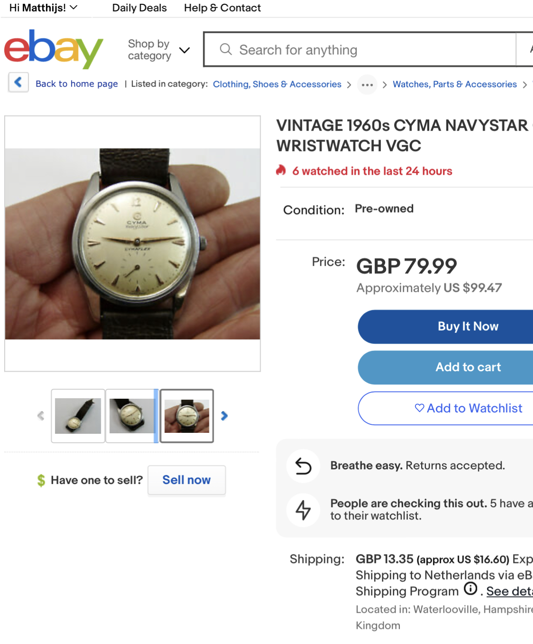Click the breadcrumb ellipsis icon
This screenshot has width=533, height=644.
(367, 85)
